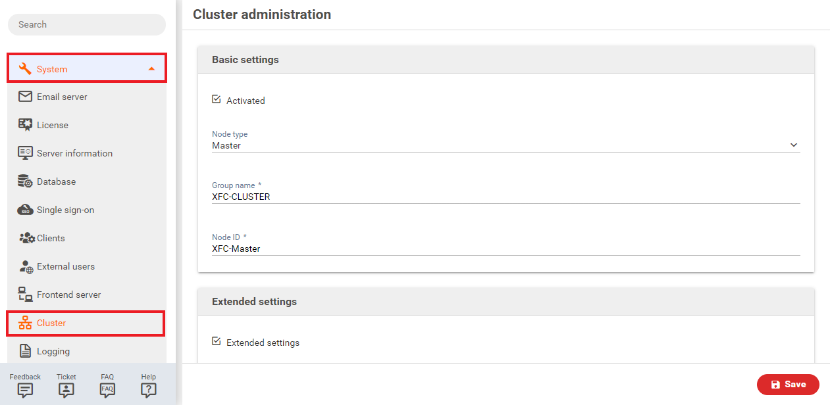Click the Group name input field
Screen dimensions: 830x405
coord(505,197)
